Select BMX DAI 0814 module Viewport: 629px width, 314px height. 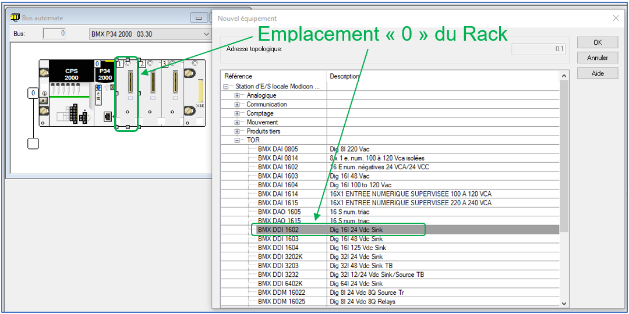tap(278, 158)
